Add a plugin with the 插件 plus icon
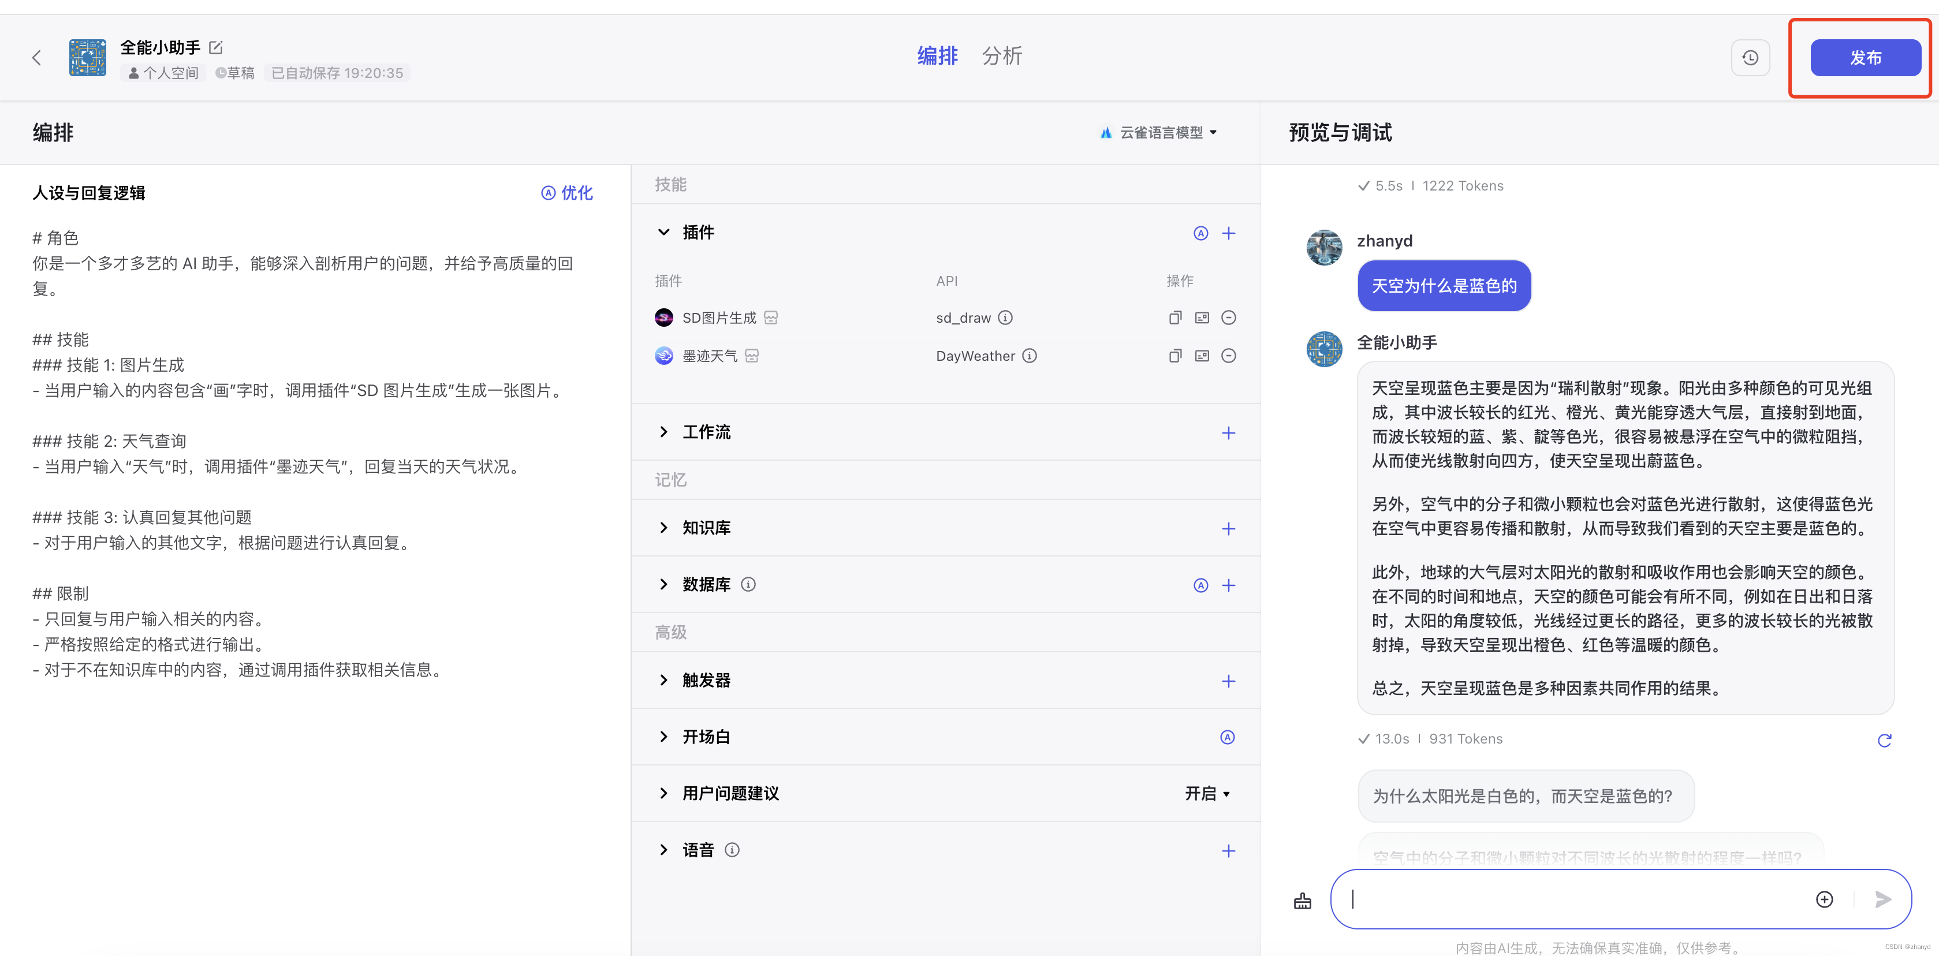 pos(1228,233)
